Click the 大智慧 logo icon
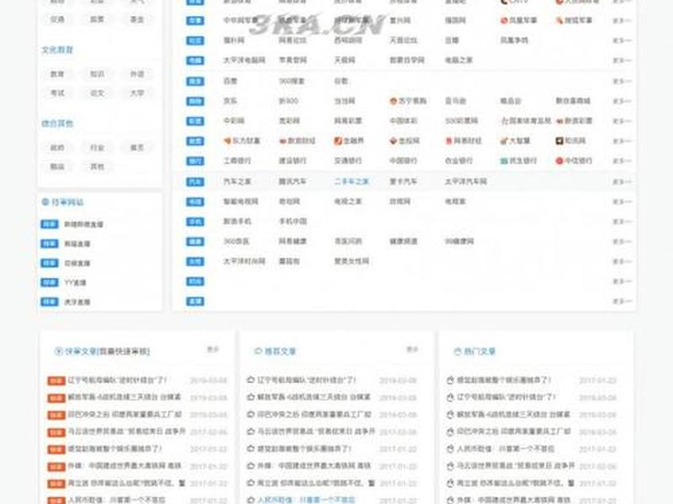673x504 pixels. (x=504, y=140)
